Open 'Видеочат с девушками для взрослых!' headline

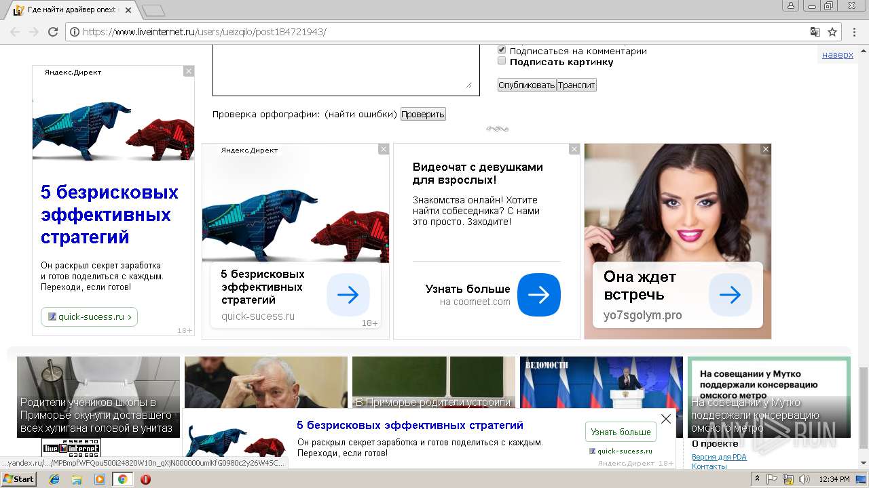coord(478,174)
